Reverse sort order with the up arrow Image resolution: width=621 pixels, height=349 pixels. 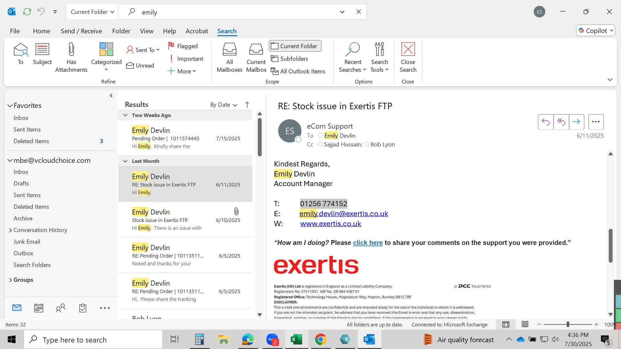click(x=247, y=105)
